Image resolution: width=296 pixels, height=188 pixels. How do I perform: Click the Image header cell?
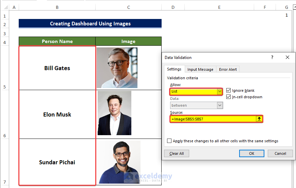point(128,41)
